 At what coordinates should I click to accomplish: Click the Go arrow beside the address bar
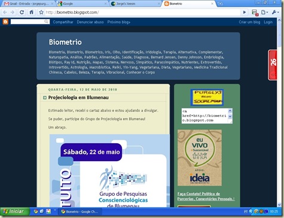pyautogui.click(x=245, y=13)
